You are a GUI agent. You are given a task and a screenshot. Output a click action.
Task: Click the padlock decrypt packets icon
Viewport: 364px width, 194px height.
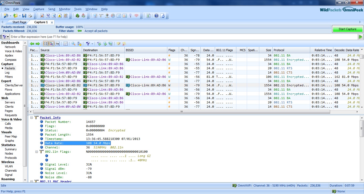tap(79, 44)
